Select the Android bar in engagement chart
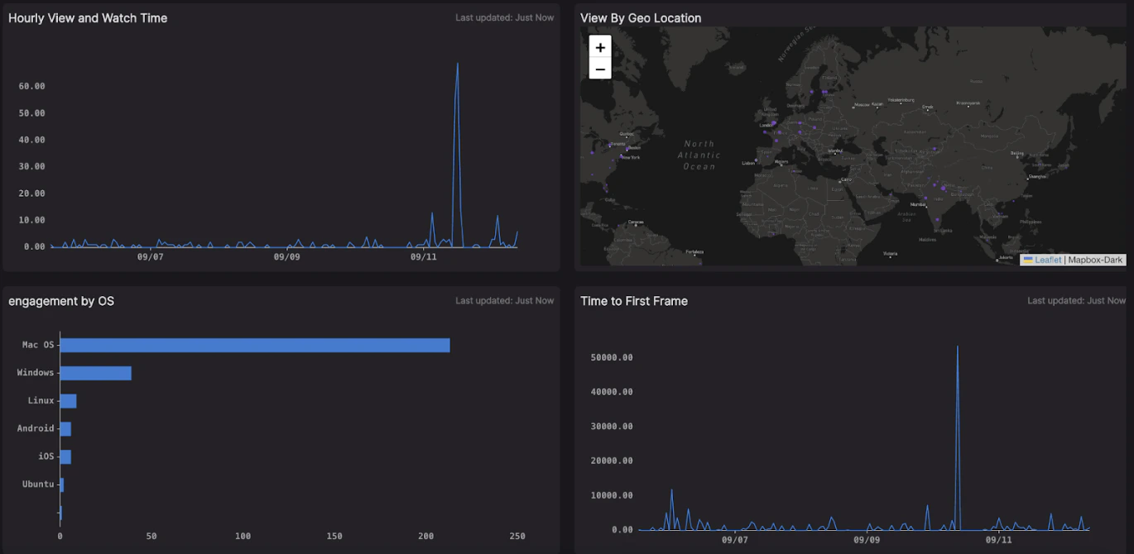 [x=65, y=429]
